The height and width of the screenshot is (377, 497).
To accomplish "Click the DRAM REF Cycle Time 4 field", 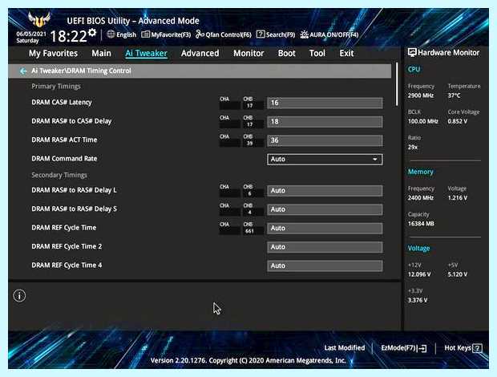I will click(x=325, y=266).
